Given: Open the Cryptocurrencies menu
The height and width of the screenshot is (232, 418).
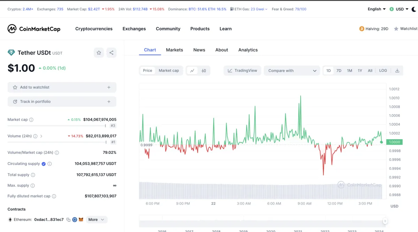Looking at the screenshot, I should (94, 29).
